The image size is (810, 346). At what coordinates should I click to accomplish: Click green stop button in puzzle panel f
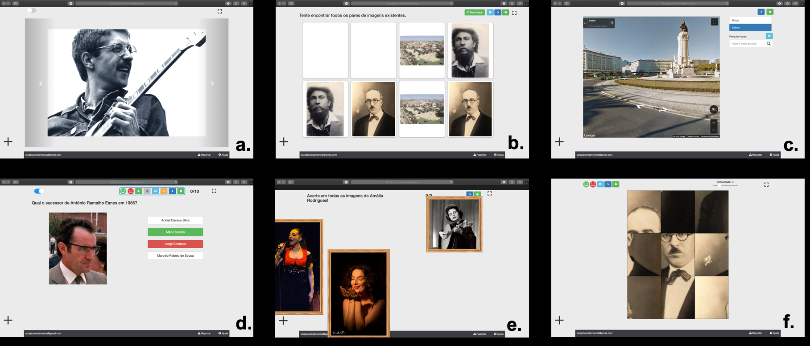point(616,184)
